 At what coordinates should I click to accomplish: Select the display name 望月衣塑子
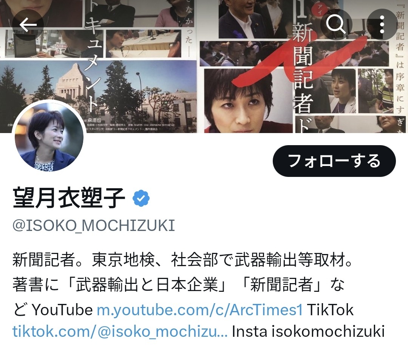coord(69,198)
